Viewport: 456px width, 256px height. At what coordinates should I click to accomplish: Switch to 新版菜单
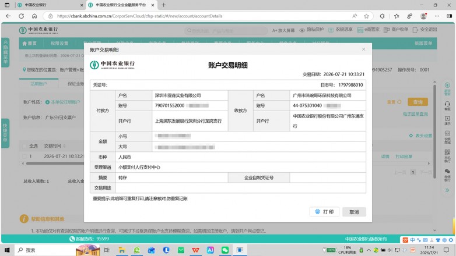pyautogui.click(x=423, y=43)
